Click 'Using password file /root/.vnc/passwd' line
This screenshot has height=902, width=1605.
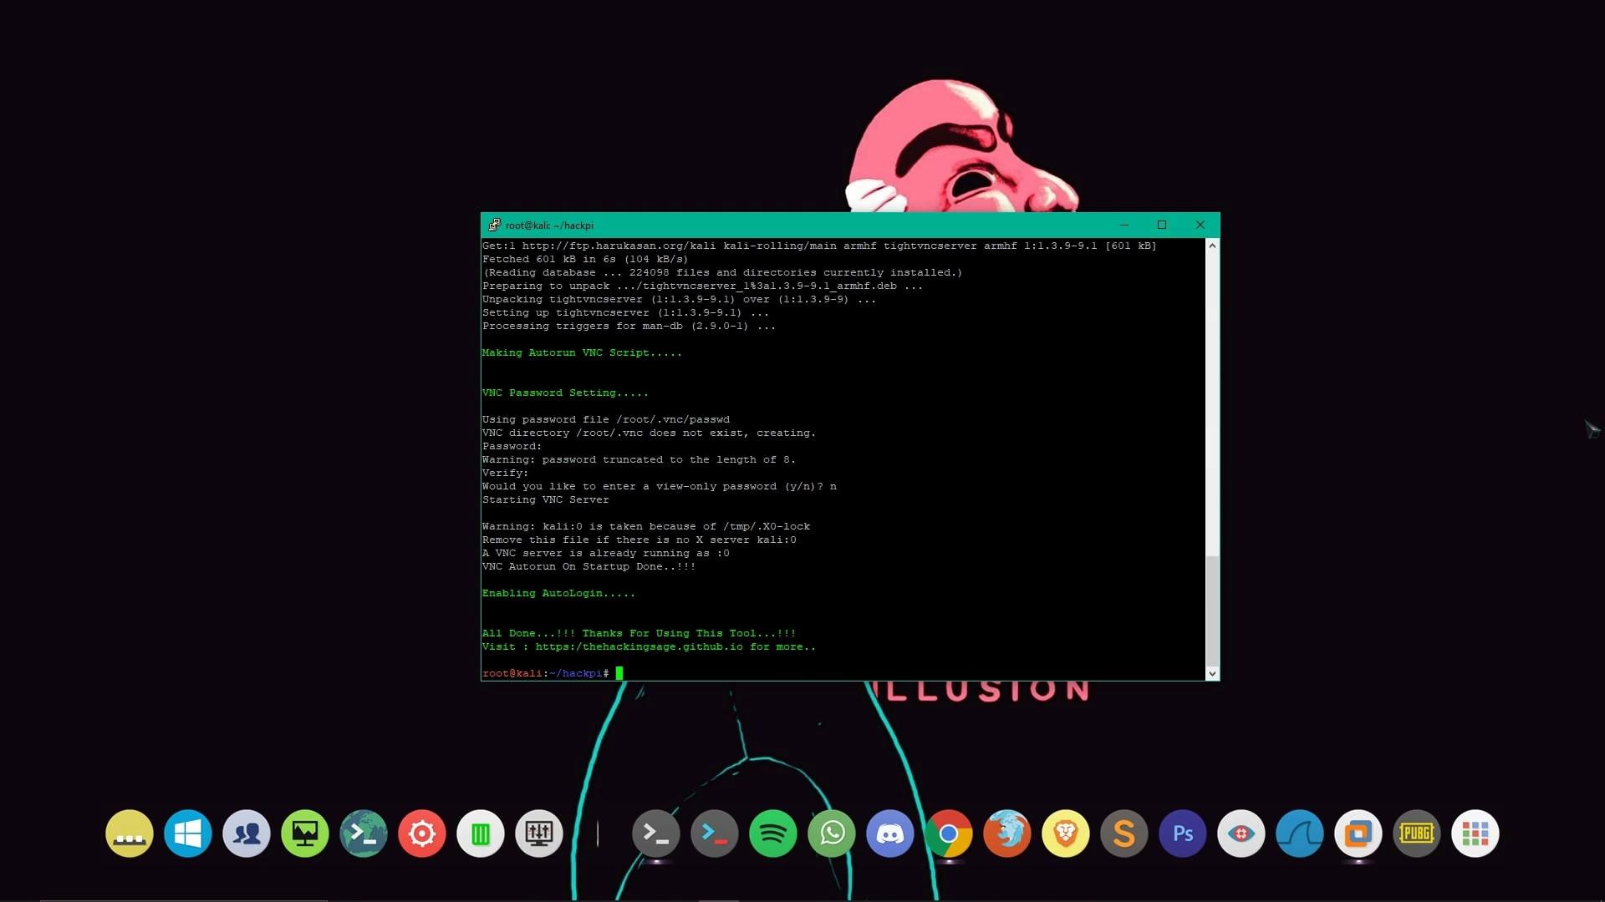point(606,419)
